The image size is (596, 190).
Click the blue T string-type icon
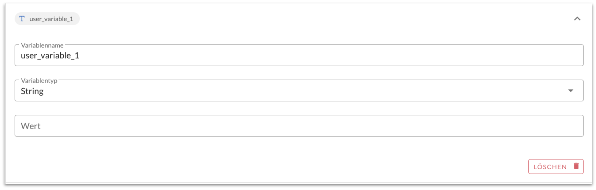[22, 19]
